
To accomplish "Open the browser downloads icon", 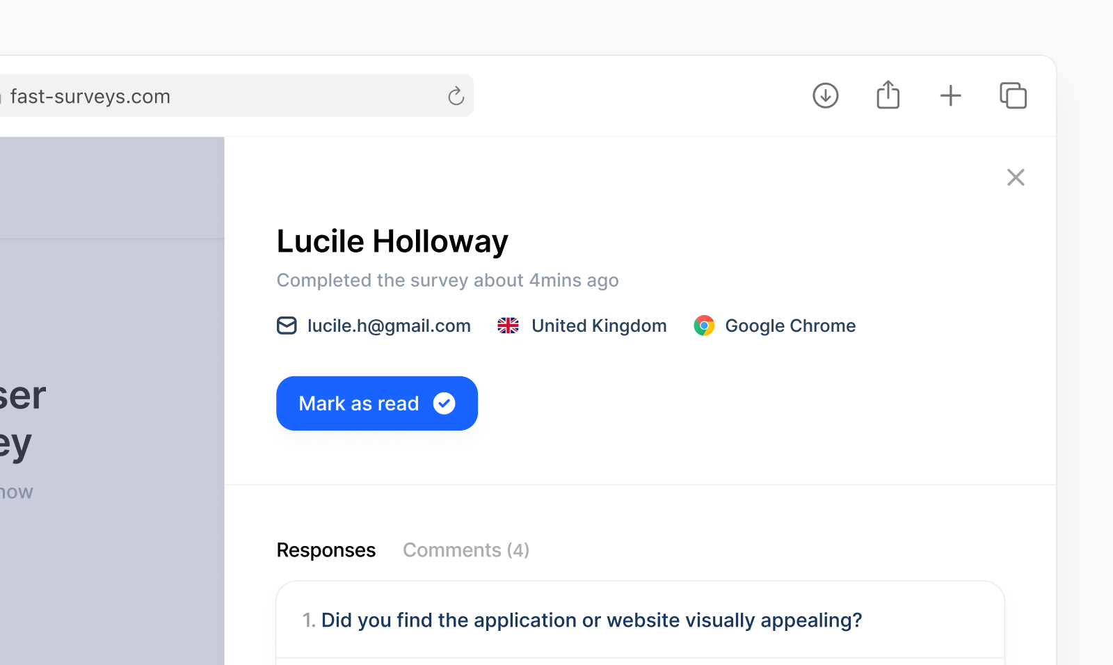I will 826,95.
